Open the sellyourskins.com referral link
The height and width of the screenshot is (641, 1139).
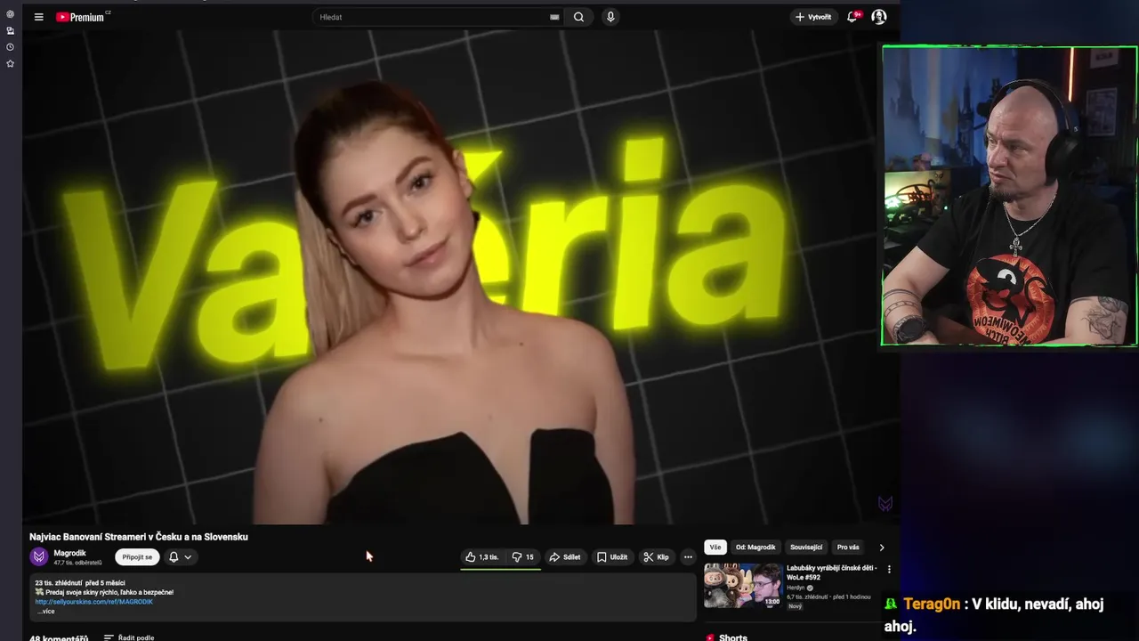(x=94, y=602)
